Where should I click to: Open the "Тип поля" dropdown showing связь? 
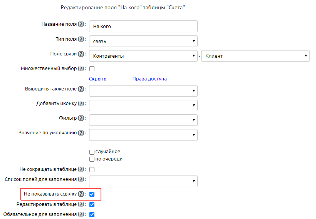143,41
